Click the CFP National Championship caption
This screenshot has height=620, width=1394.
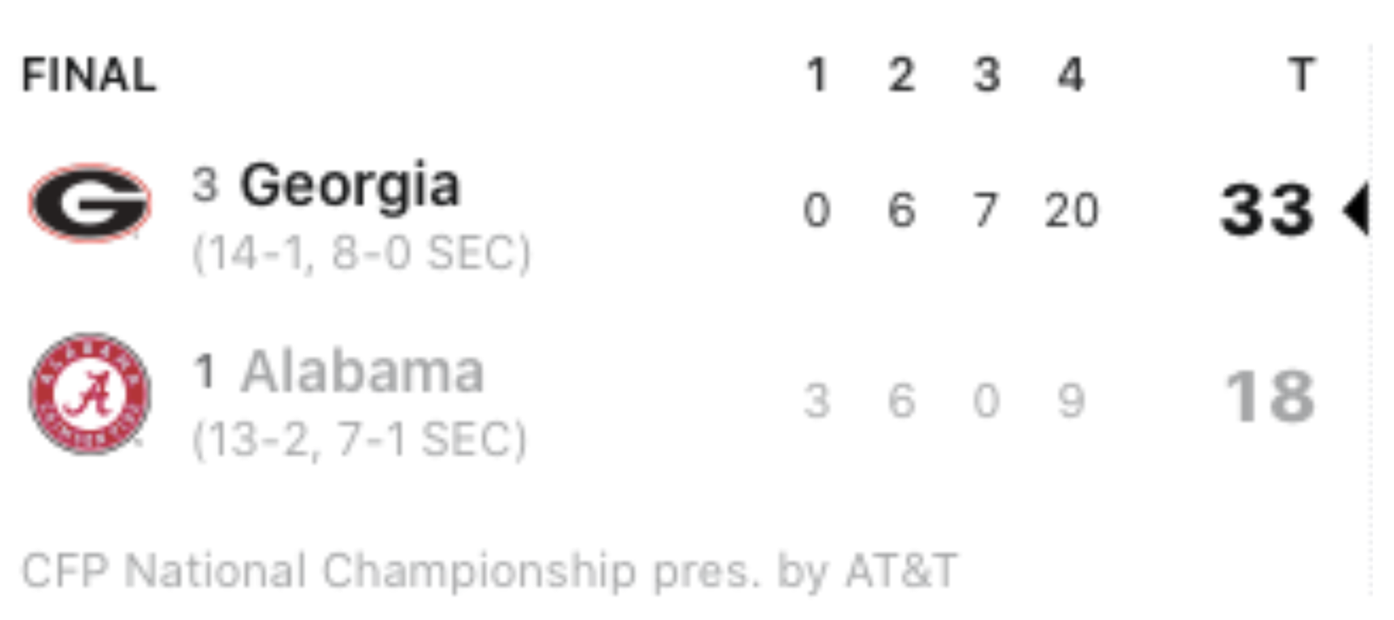pyautogui.click(x=490, y=572)
